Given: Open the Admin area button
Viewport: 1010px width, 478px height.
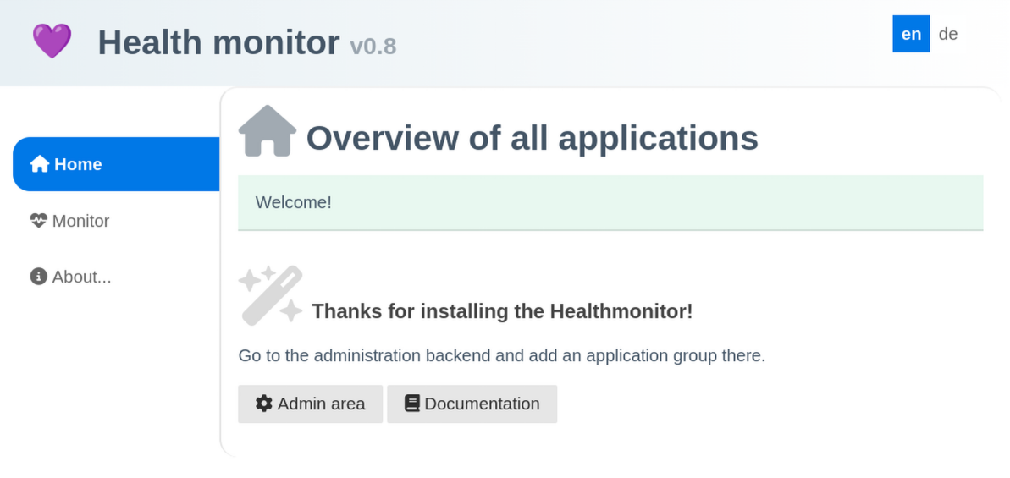Looking at the screenshot, I should click(310, 404).
